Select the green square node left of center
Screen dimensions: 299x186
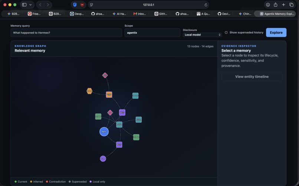click(x=98, y=116)
